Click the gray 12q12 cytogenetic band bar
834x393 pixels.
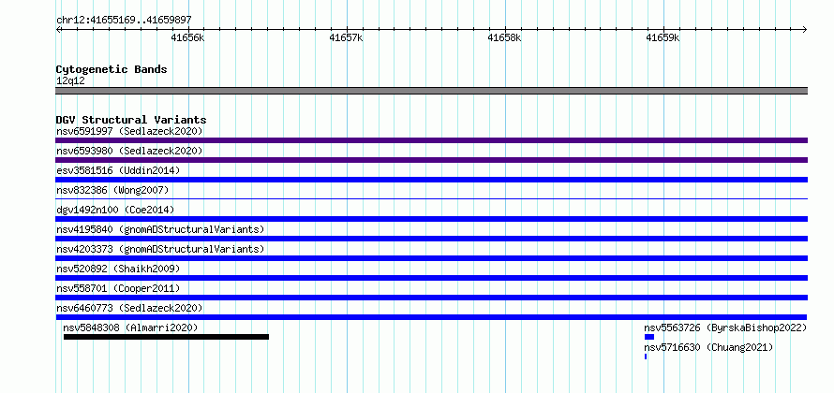pyautogui.click(x=431, y=91)
